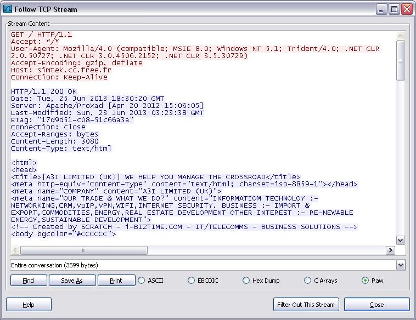Click the 'Content-Length: 3080' header

(x=55, y=141)
